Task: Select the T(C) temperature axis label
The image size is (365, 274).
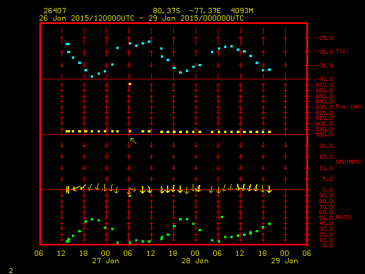Action: pyautogui.click(x=342, y=51)
